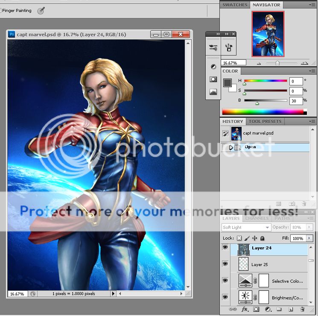318x316 pixels.
Task: Hide Layer 24 with its eye icon
Action: pos(225,247)
